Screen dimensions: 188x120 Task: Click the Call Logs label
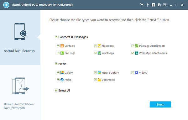(x=70, y=53)
